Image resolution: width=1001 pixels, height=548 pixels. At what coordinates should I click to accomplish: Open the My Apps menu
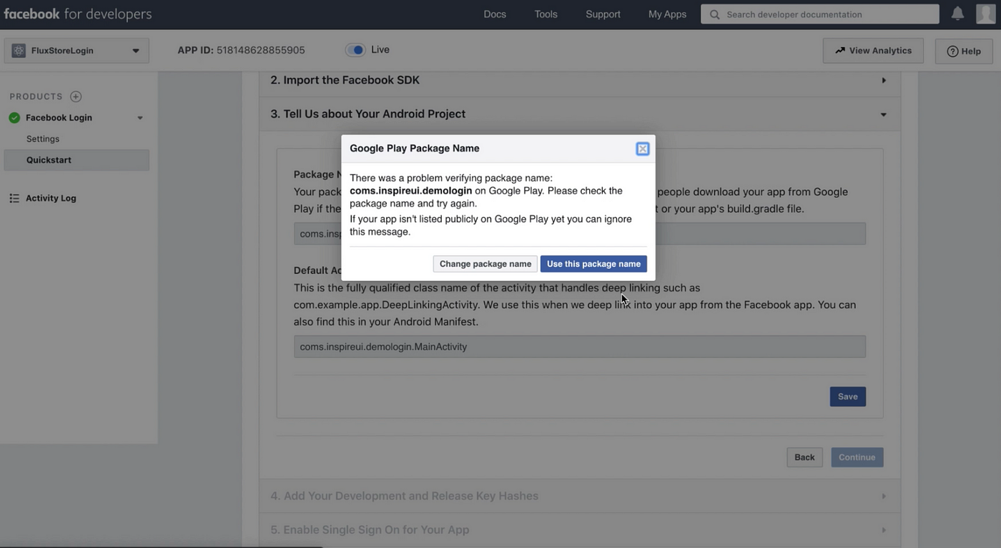[x=667, y=14]
